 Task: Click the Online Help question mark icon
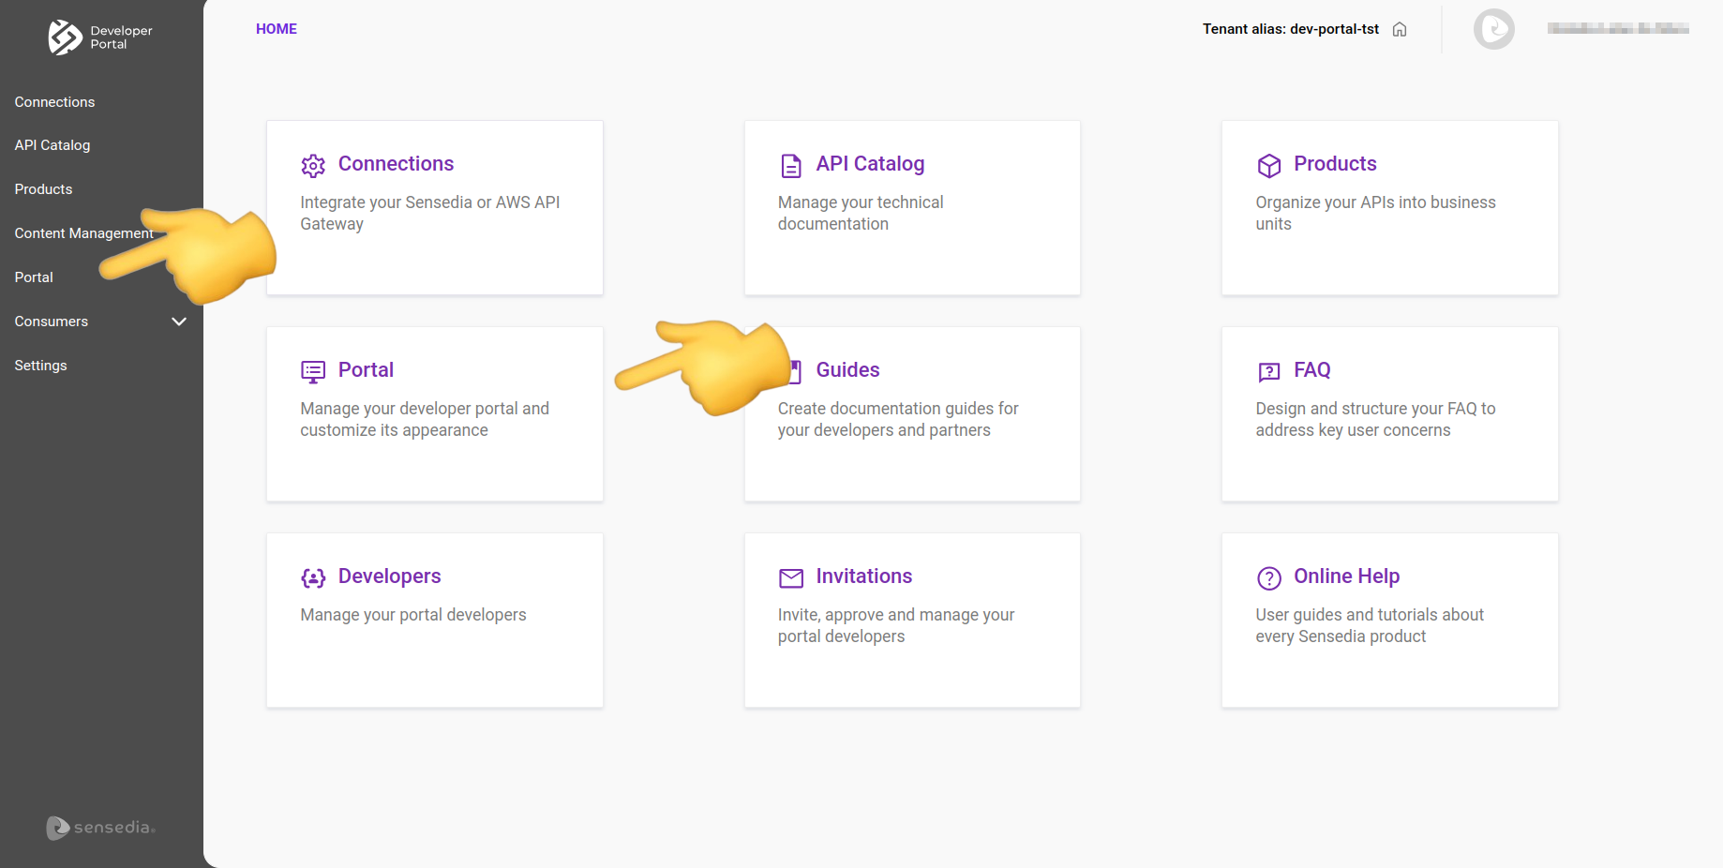click(x=1270, y=577)
